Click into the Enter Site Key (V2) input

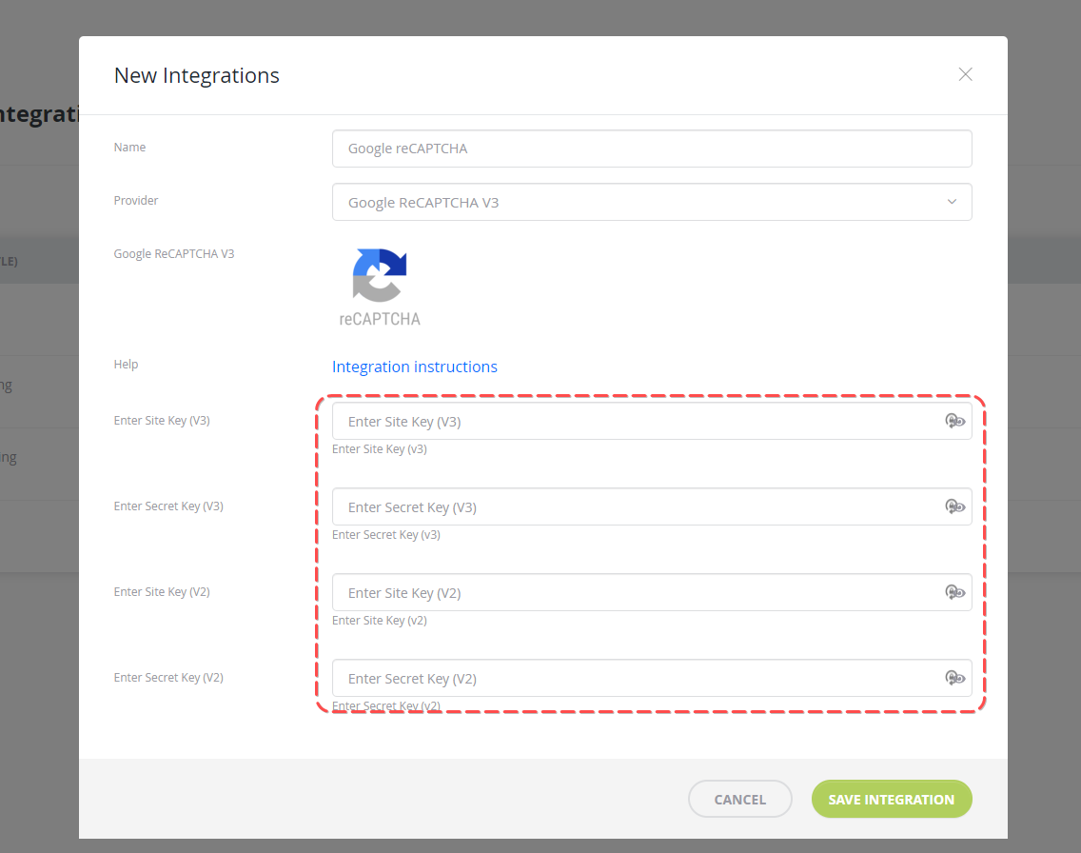[652, 592]
